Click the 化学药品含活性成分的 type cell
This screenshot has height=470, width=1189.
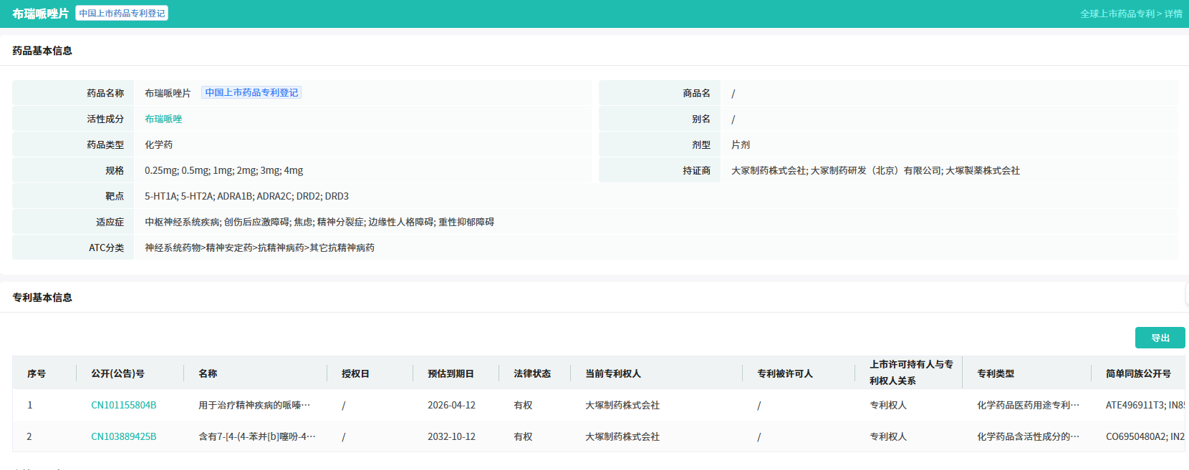point(1028,436)
